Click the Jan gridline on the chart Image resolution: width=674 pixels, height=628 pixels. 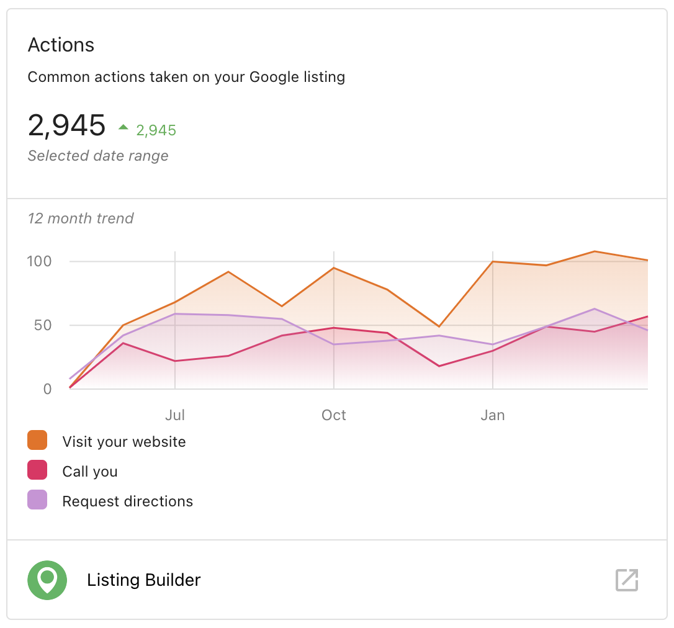[x=493, y=323]
